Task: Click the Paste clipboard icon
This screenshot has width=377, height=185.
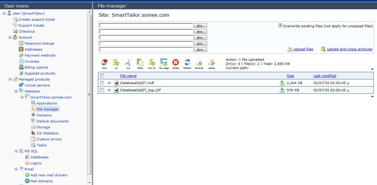Action: click(140, 62)
